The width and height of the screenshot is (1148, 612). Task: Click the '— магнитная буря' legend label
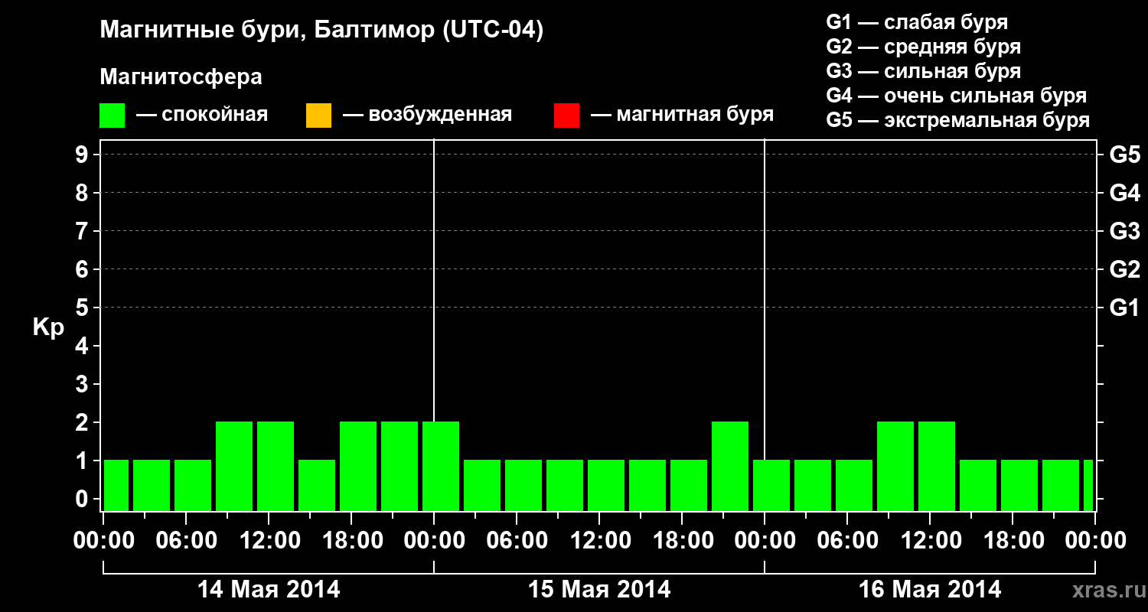(682, 116)
